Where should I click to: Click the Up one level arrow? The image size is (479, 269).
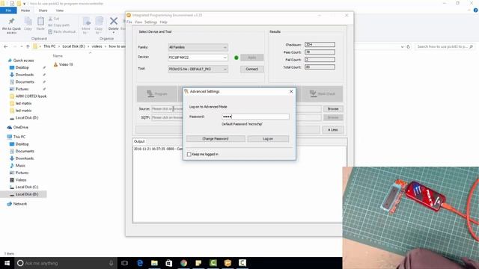28,46
